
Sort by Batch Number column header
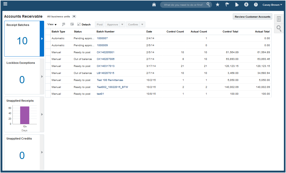pos(105,32)
